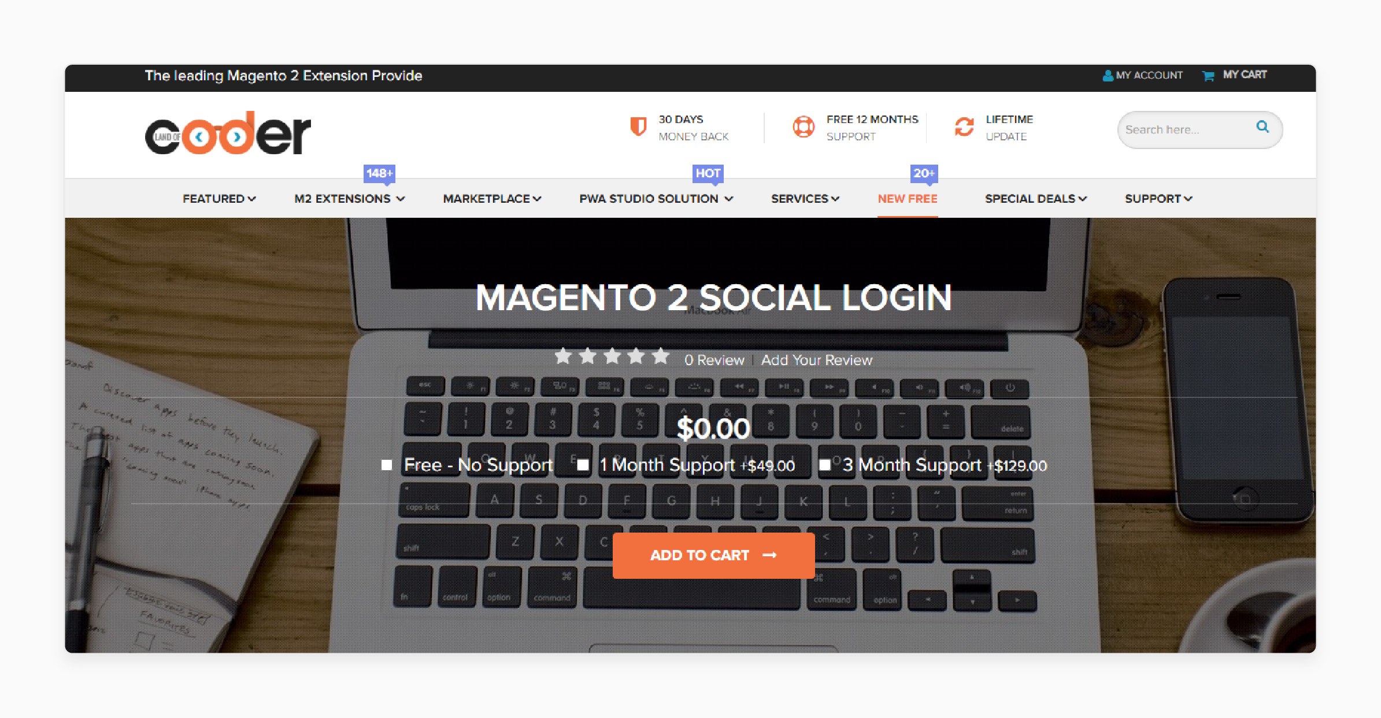Expand the Featured dropdown menu
The image size is (1381, 718).
click(x=216, y=198)
